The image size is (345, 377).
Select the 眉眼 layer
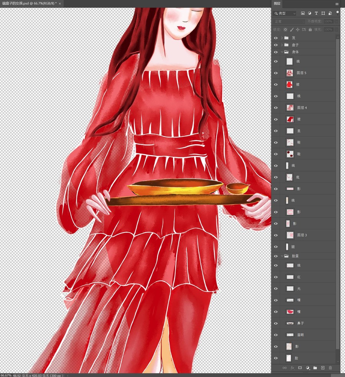coord(304,335)
